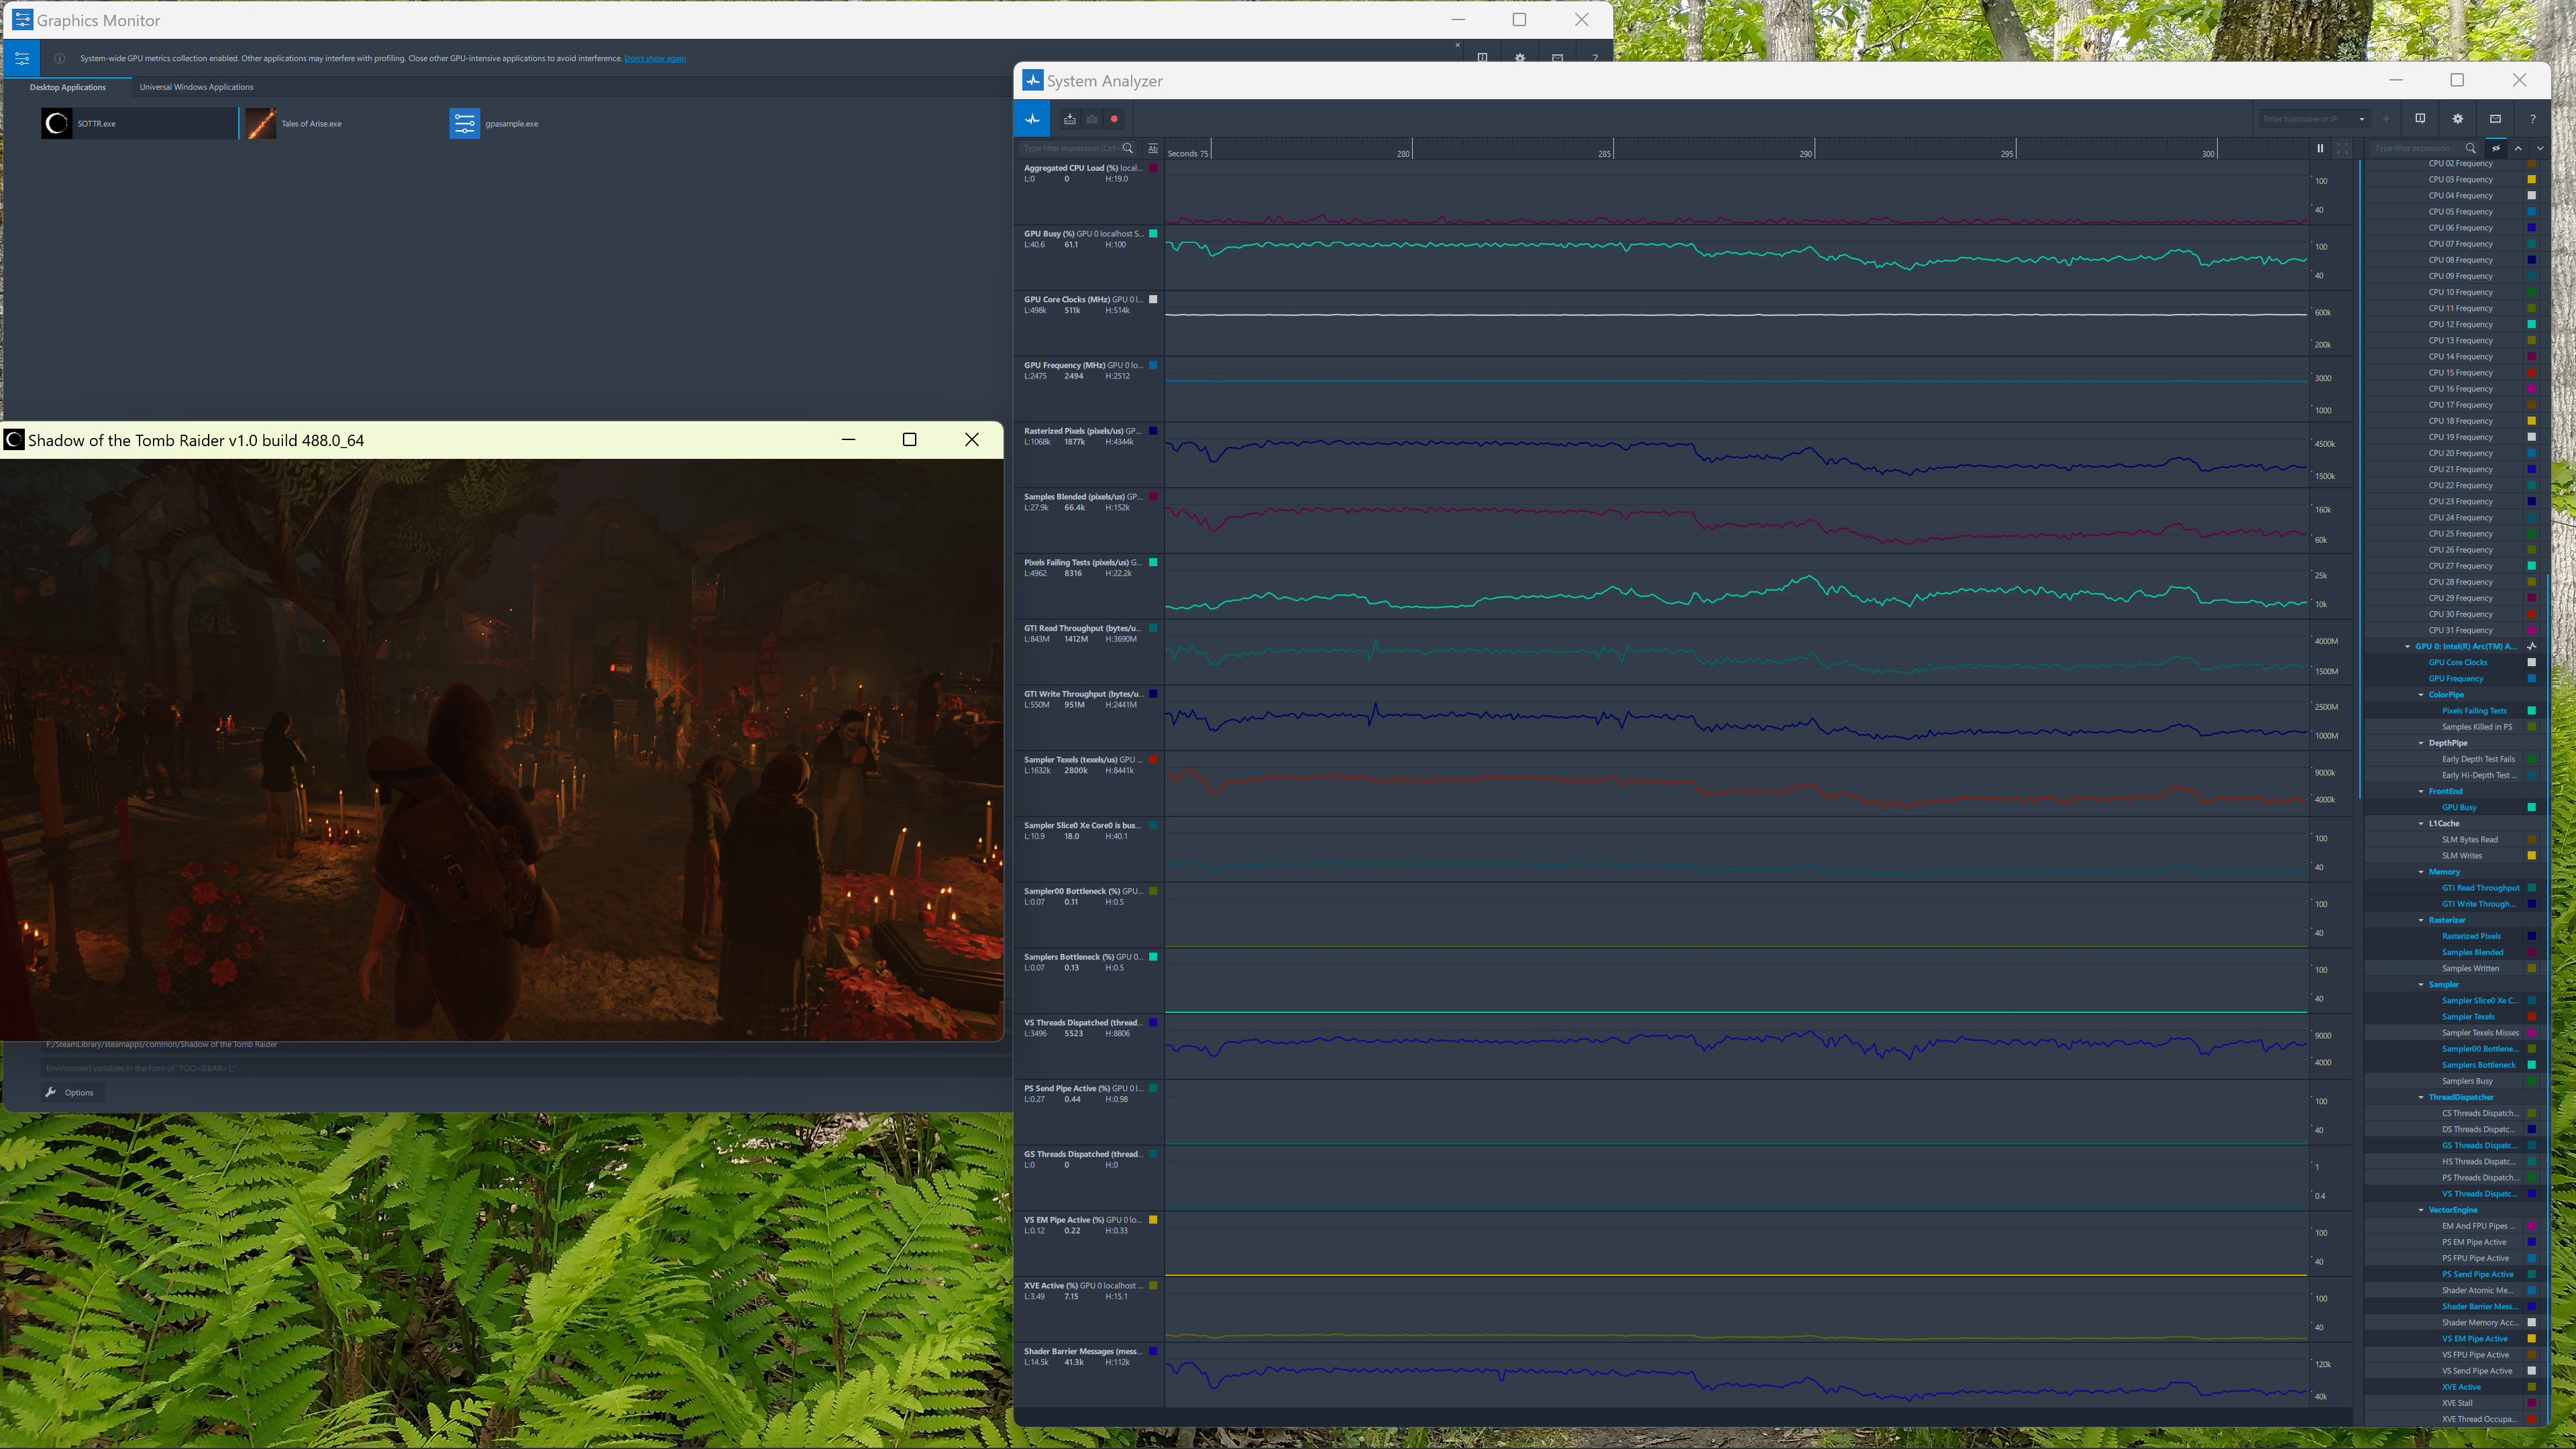Toggle the Ab metric name display button
The width and height of the screenshot is (2576, 1449).
pos(1153,148)
